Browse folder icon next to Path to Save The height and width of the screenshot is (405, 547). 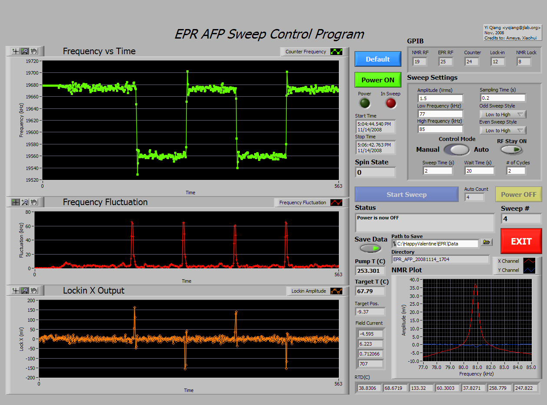point(487,243)
